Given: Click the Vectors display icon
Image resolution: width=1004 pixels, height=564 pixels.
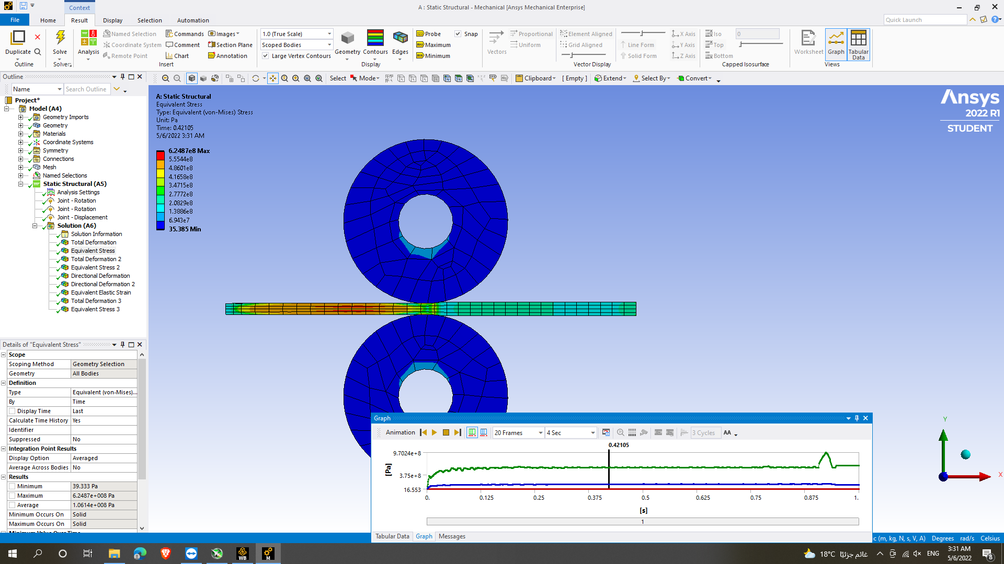Looking at the screenshot, I should pyautogui.click(x=496, y=38).
